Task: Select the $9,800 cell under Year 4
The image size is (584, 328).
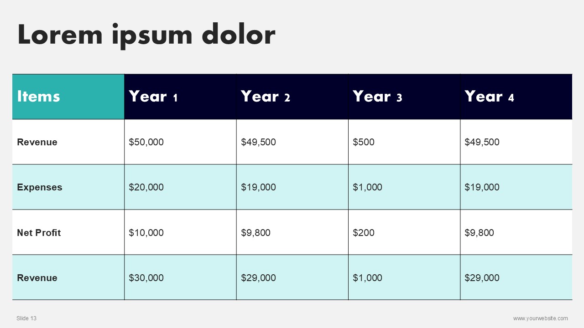Action: (516, 232)
